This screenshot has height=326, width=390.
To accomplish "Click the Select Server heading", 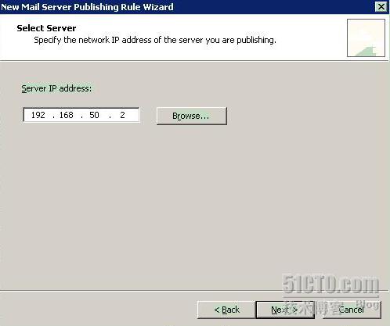I will pyautogui.click(x=46, y=28).
